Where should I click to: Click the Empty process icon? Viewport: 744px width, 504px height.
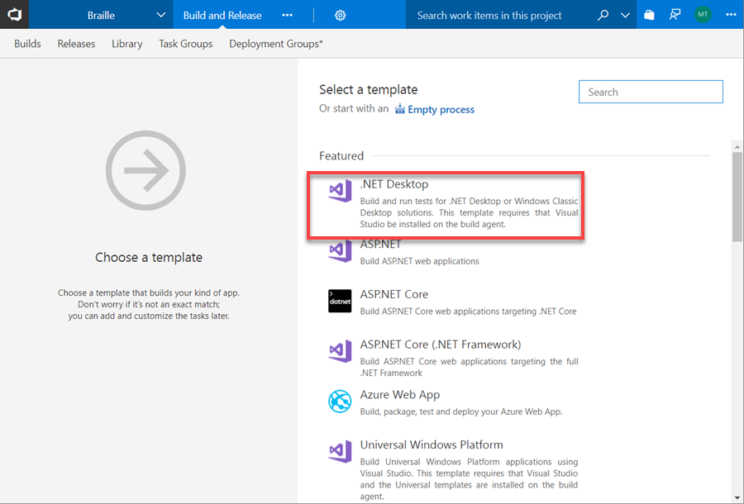tap(400, 108)
